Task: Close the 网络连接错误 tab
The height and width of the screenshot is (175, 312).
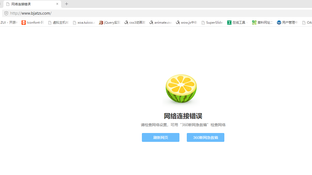Action: pos(57,4)
